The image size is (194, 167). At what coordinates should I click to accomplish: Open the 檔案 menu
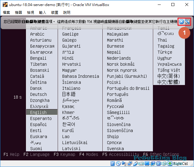(x=6, y=13)
